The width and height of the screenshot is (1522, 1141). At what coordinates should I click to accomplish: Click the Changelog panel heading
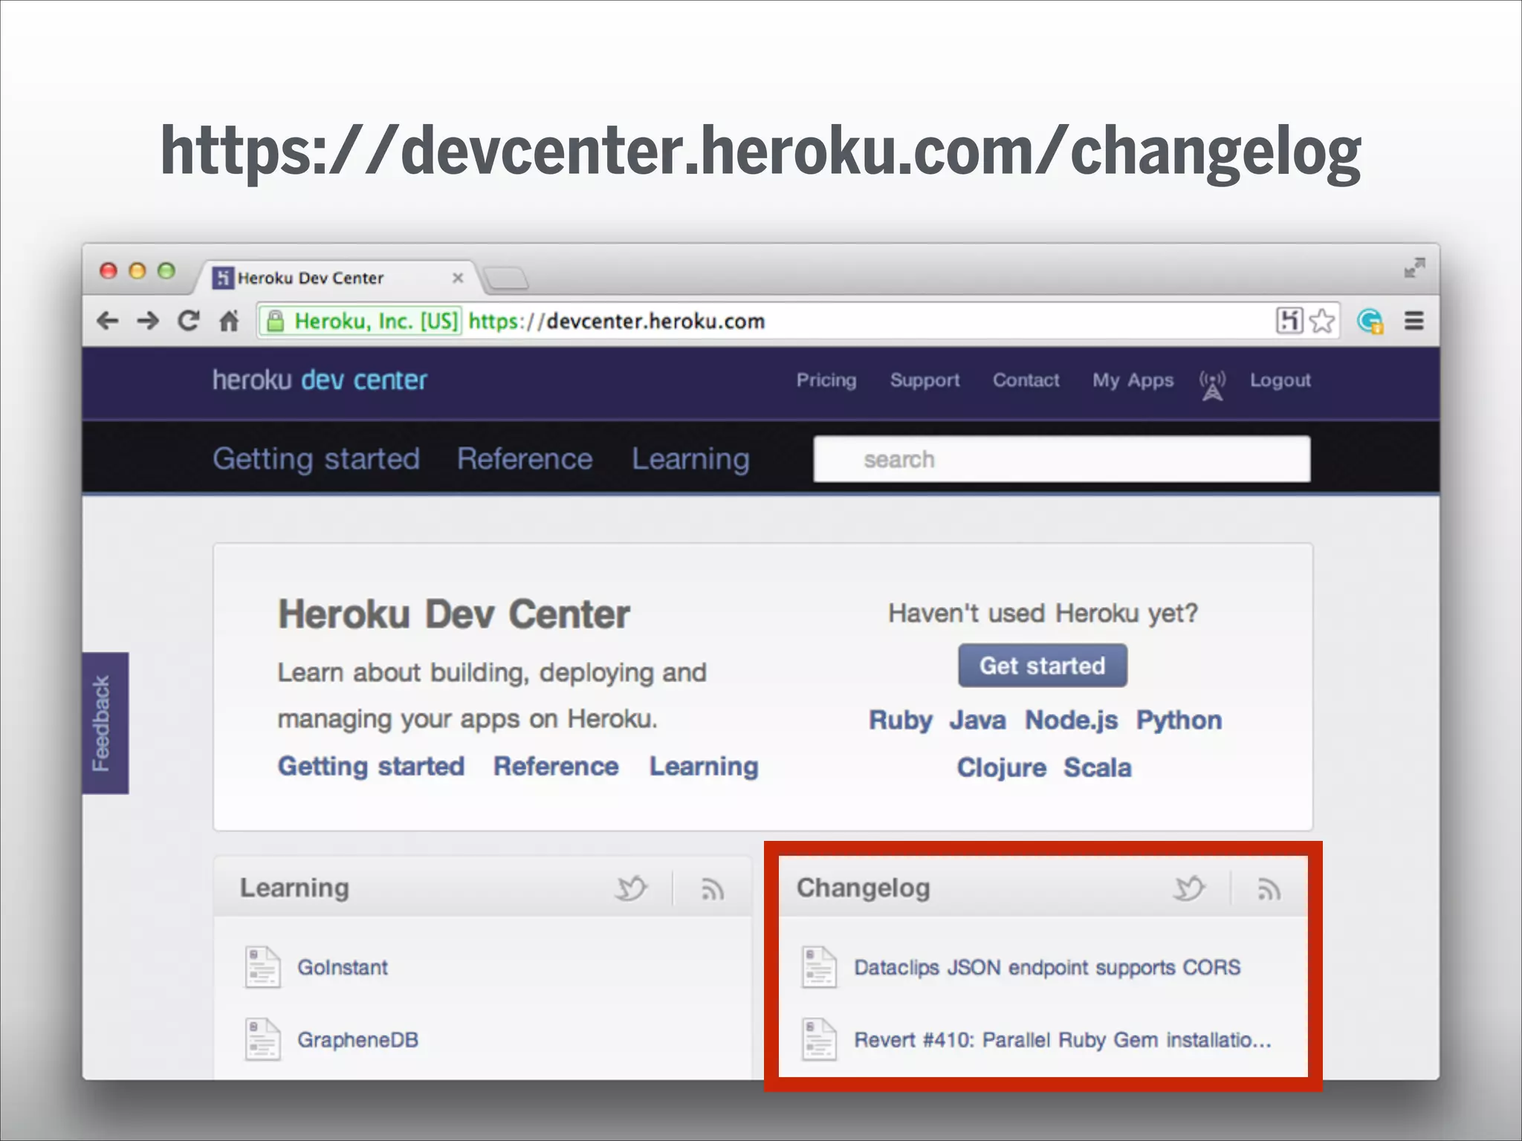[864, 888]
